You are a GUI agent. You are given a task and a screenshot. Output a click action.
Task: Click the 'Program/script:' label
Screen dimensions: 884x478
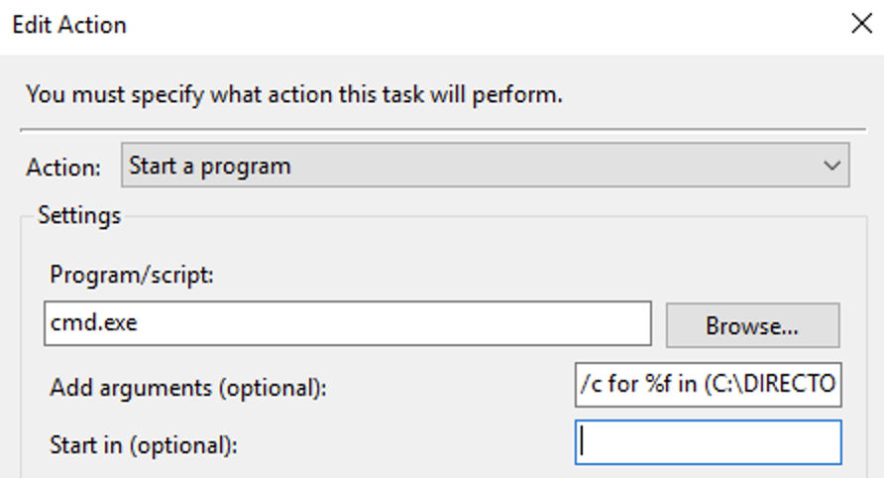pos(132,275)
